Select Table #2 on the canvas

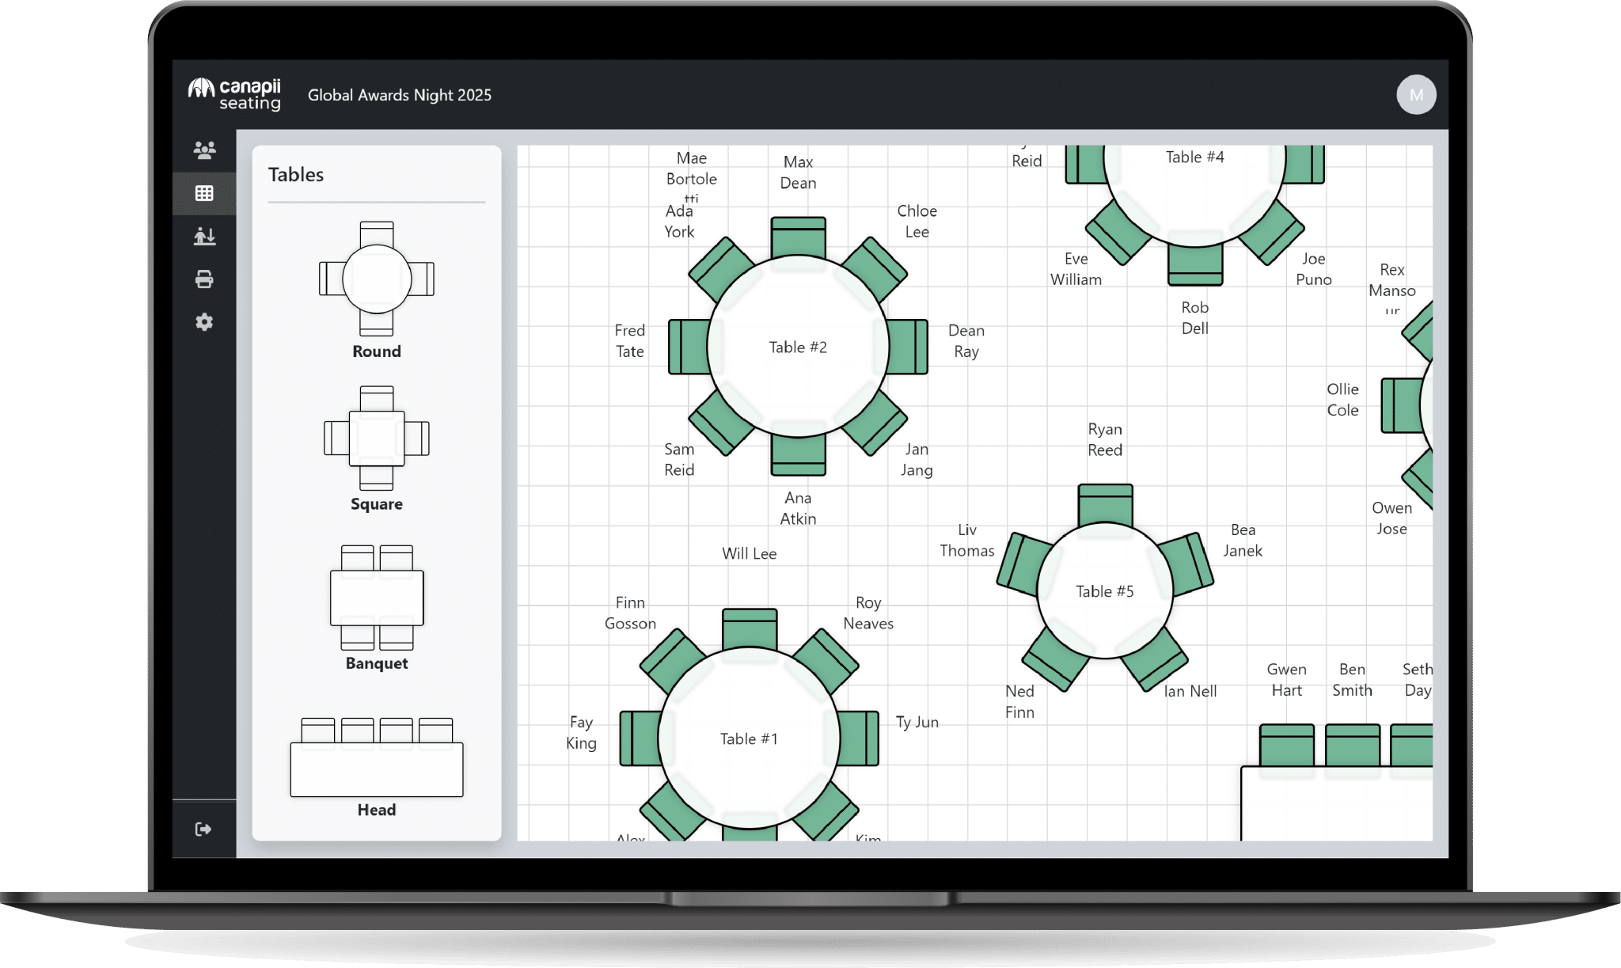798,347
